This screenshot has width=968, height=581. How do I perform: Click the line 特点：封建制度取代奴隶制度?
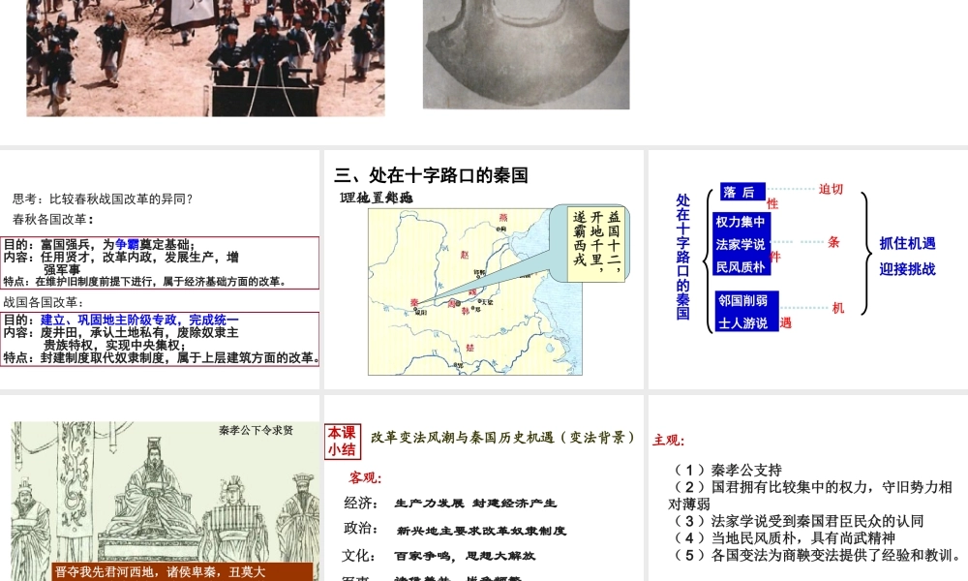point(162,358)
